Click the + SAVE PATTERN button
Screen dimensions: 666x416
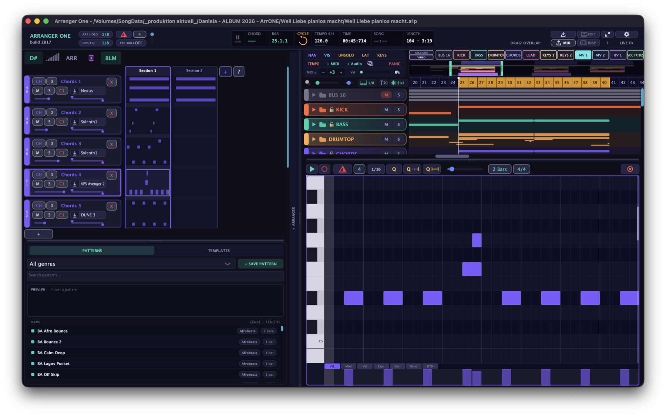pos(260,264)
